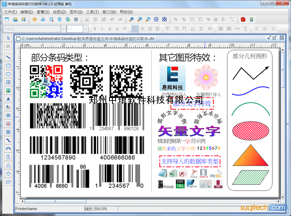
Task: Click the document window close X button
Action: point(282,38)
